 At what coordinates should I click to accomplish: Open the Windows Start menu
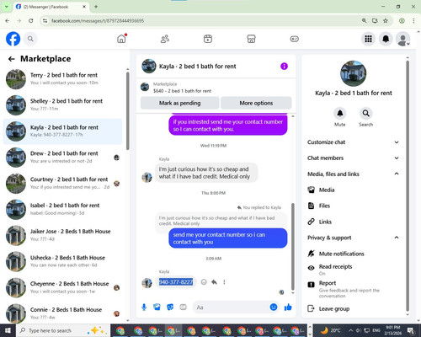tap(8, 330)
